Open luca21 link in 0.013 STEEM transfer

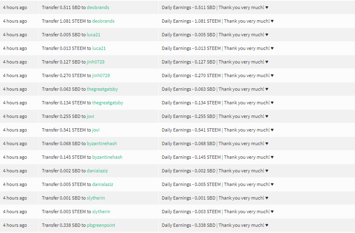(99, 48)
